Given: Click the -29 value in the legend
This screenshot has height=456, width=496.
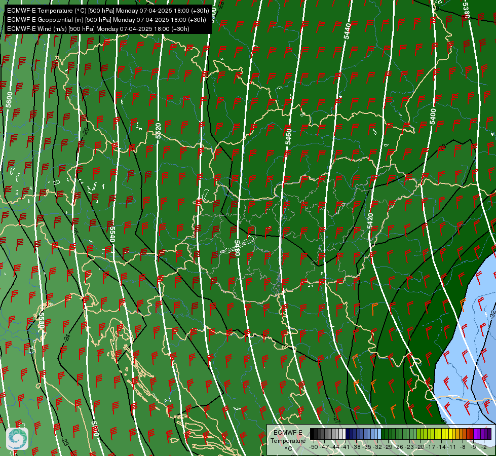Looking at the screenshot, I should (388, 447).
